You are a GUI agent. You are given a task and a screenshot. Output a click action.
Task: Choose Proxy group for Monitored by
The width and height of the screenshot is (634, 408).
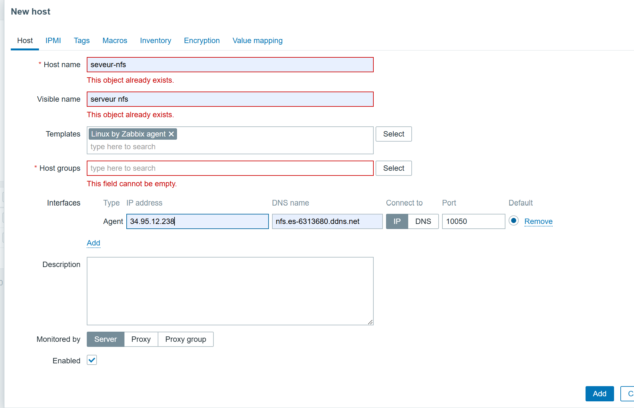coord(186,339)
